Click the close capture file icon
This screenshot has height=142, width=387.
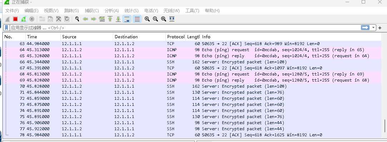(59, 19)
